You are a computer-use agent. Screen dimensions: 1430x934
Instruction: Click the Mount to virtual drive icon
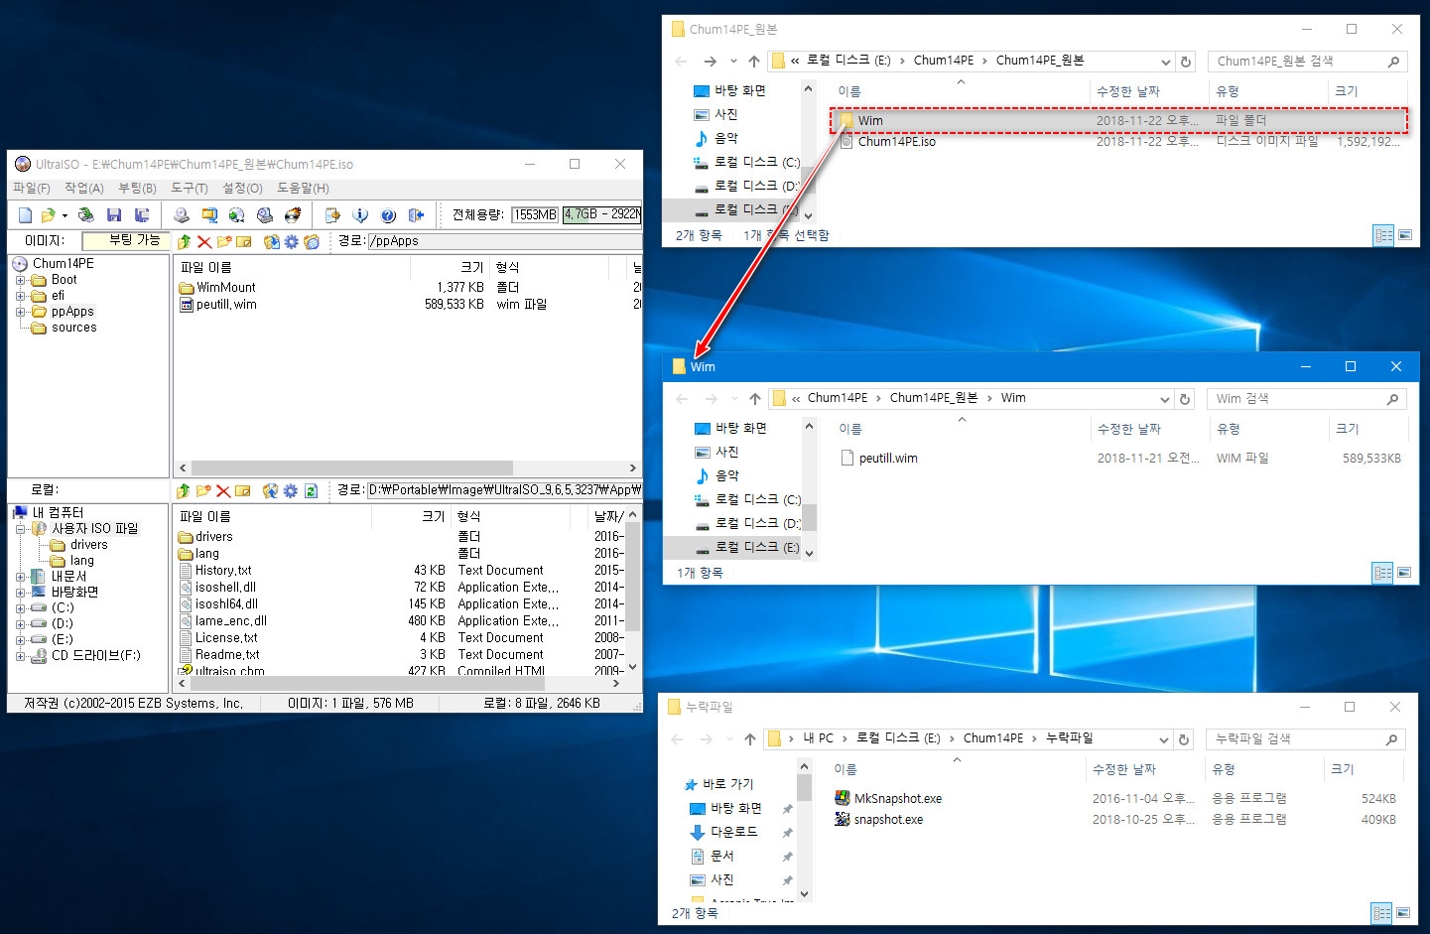pos(264,215)
